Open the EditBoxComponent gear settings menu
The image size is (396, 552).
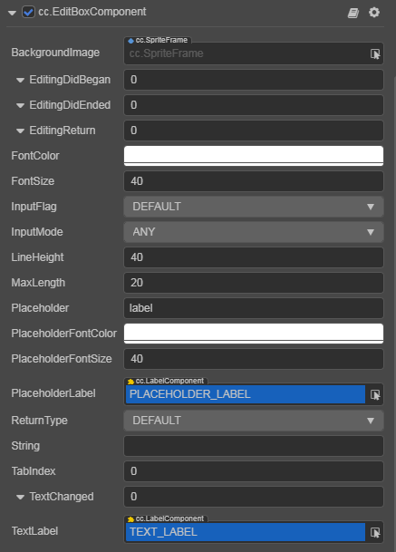tap(374, 13)
